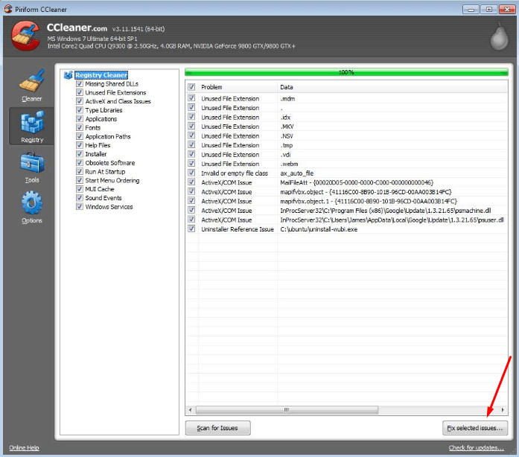Click the Options sidebar label
The image size is (519, 457).
(32, 220)
